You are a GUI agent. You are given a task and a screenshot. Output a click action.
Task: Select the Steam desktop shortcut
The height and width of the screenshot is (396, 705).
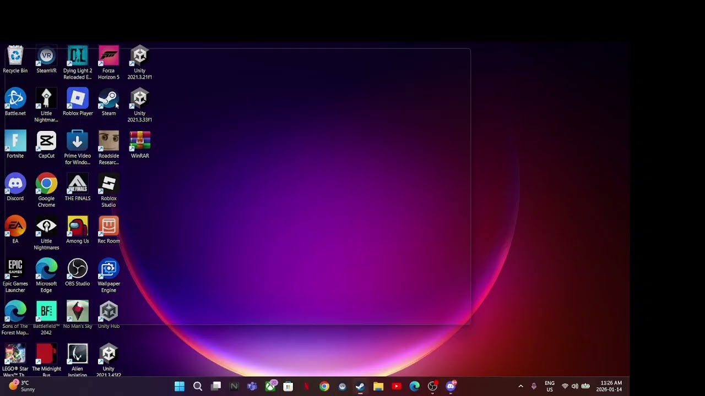109,102
